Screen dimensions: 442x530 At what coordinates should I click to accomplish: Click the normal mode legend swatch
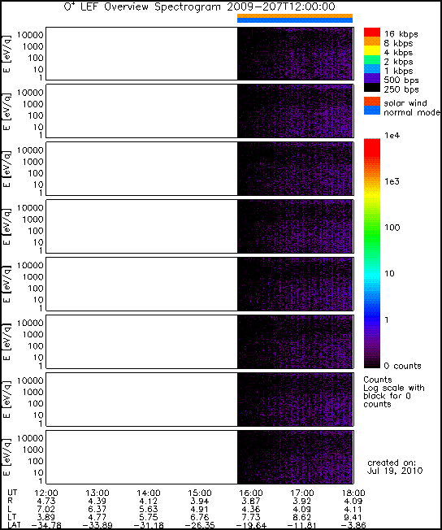(x=372, y=111)
